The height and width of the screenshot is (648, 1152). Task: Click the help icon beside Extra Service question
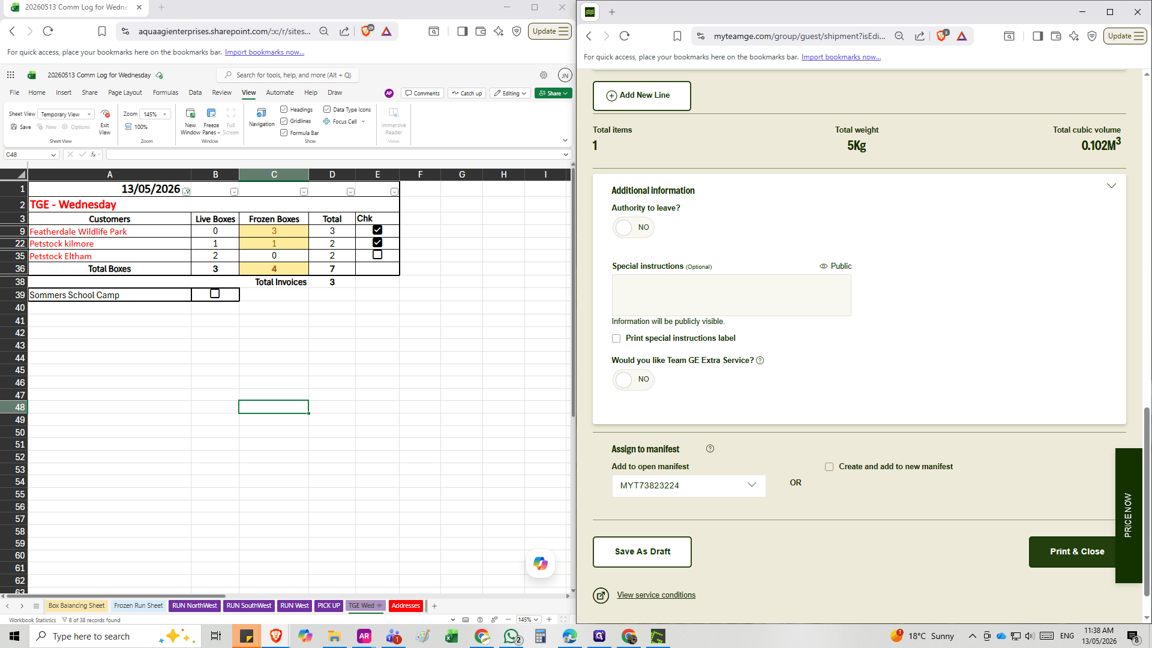760,361
